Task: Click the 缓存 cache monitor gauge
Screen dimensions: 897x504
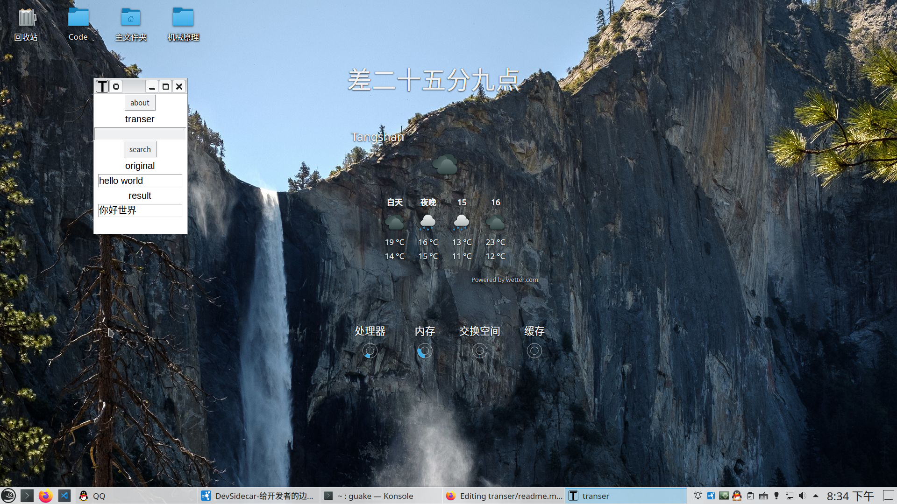Action: (x=534, y=351)
